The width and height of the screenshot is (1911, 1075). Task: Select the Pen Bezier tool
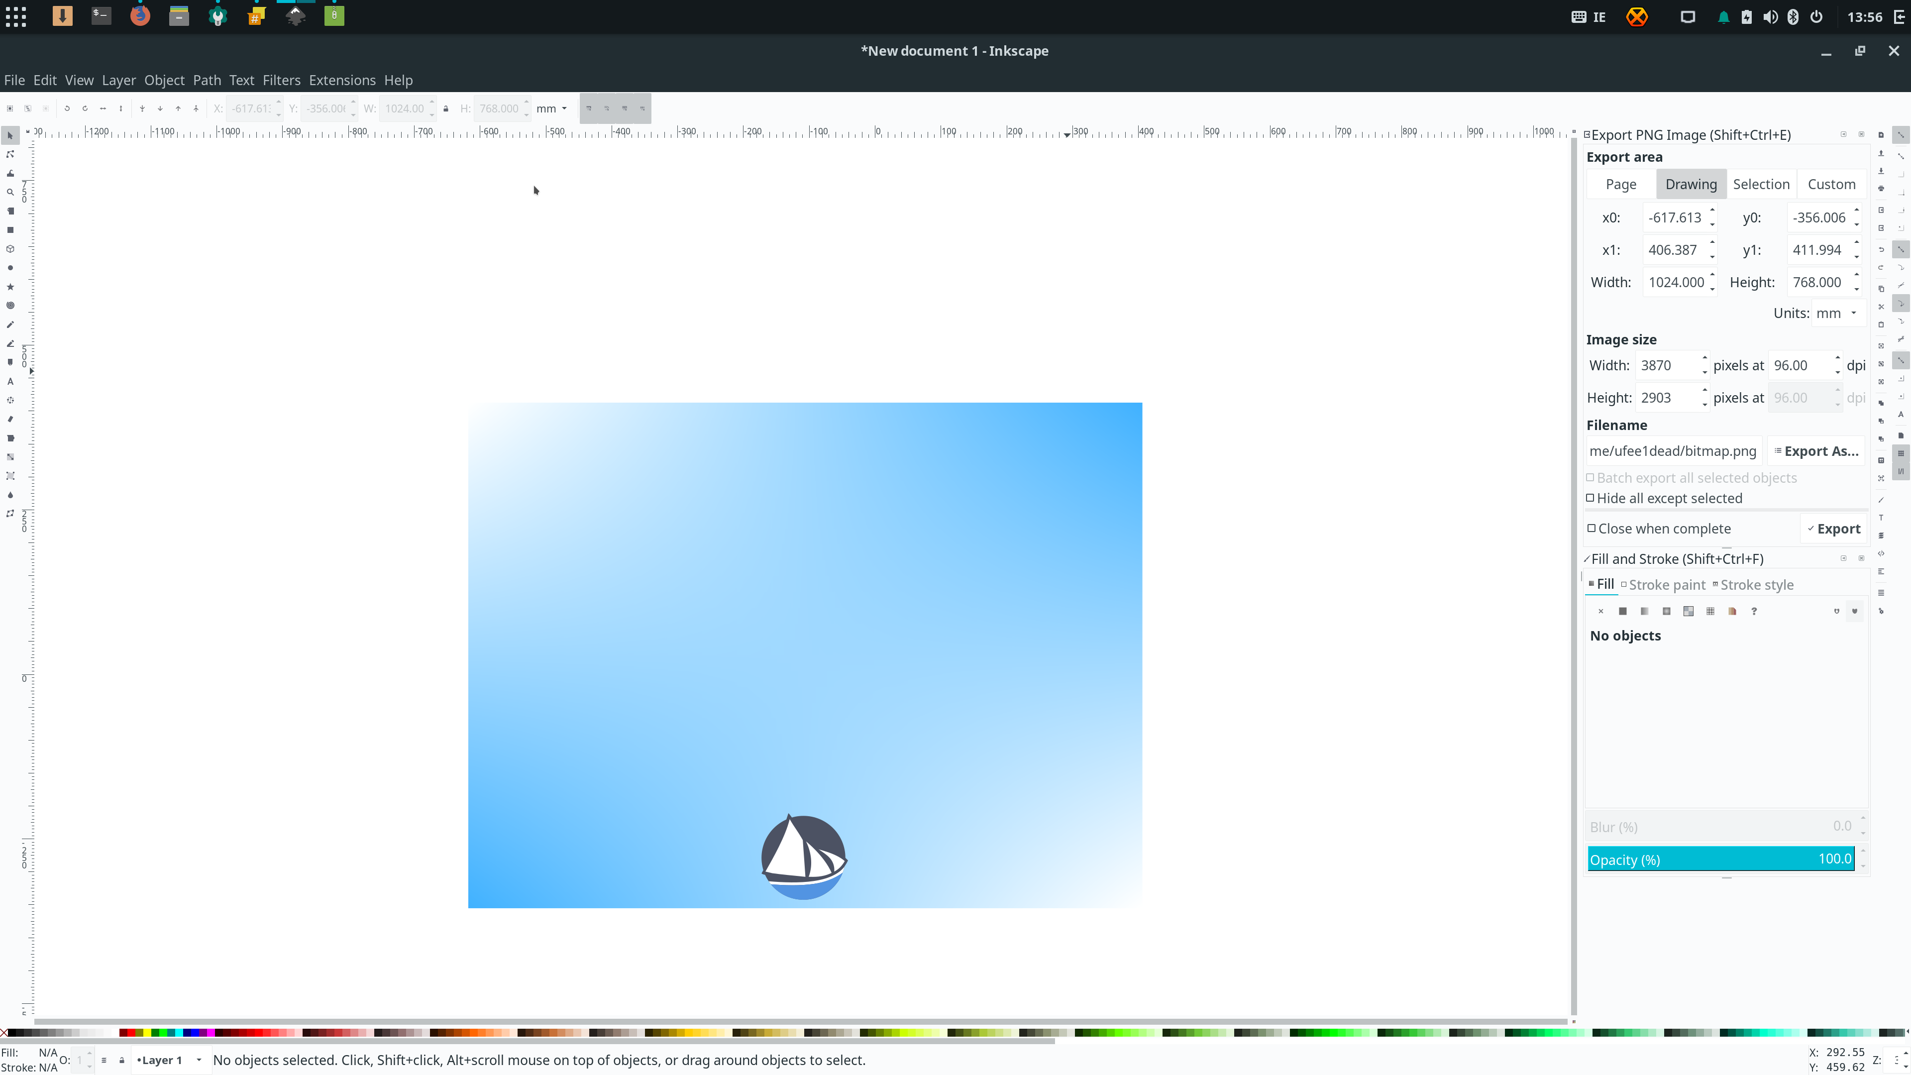(10, 343)
